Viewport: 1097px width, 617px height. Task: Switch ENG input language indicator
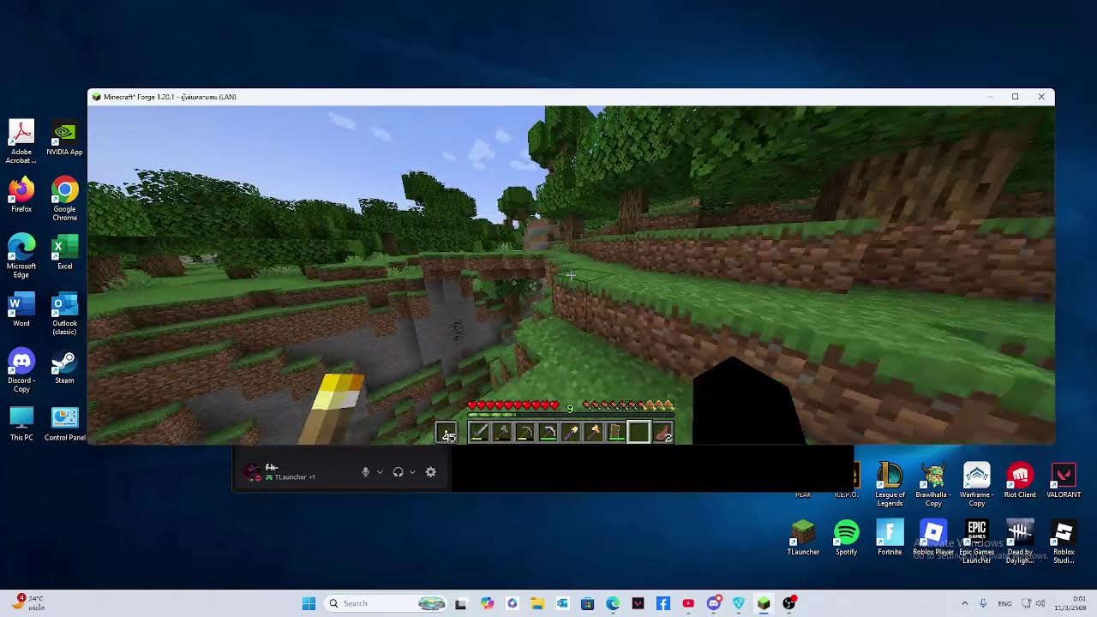[x=1004, y=603]
